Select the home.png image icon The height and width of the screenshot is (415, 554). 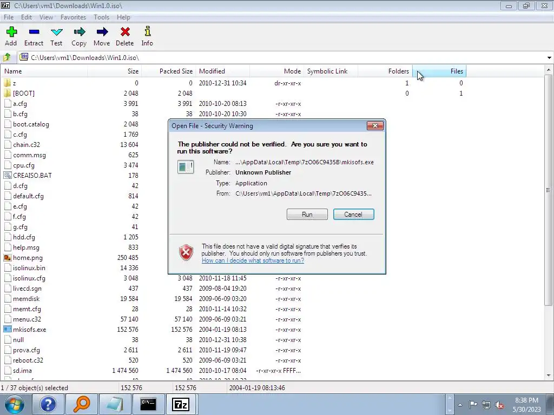8,258
